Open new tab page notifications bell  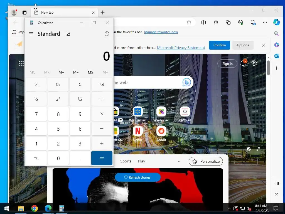click(243, 63)
